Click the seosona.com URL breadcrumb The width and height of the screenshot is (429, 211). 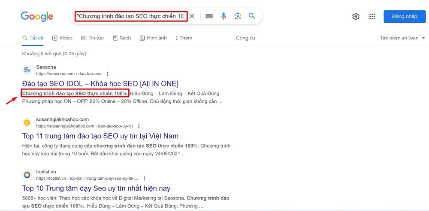[69, 74]
